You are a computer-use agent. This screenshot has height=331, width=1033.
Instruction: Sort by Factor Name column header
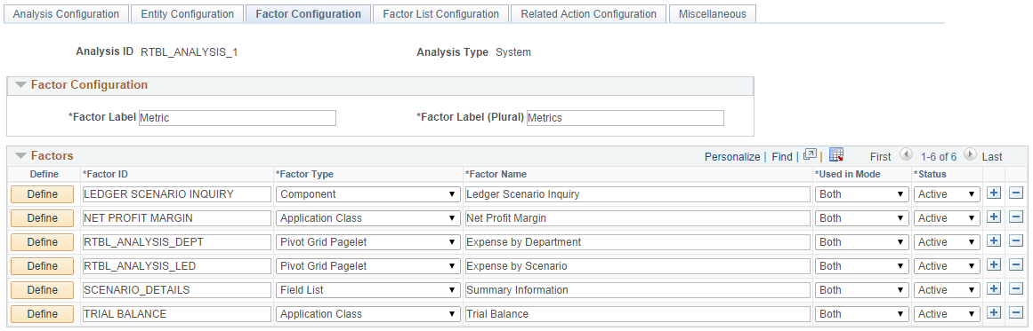[x=496, y=174]
